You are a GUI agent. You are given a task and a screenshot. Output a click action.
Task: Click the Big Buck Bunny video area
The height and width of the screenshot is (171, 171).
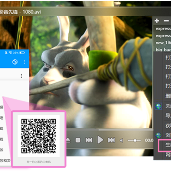tap(90, 72)
